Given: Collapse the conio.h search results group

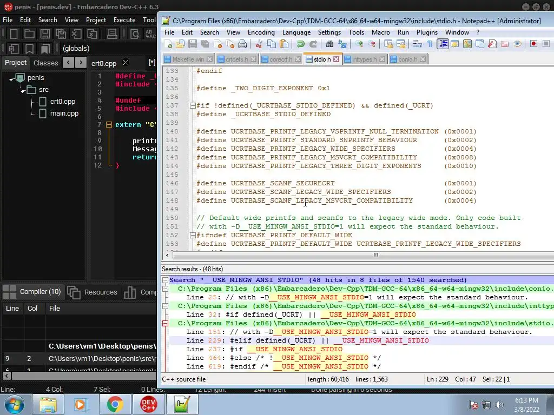Looking at the screenshot, I should (165, 289).
